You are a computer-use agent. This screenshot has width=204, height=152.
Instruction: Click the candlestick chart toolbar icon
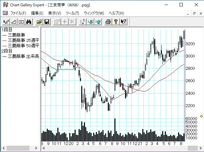click(6, 22)
